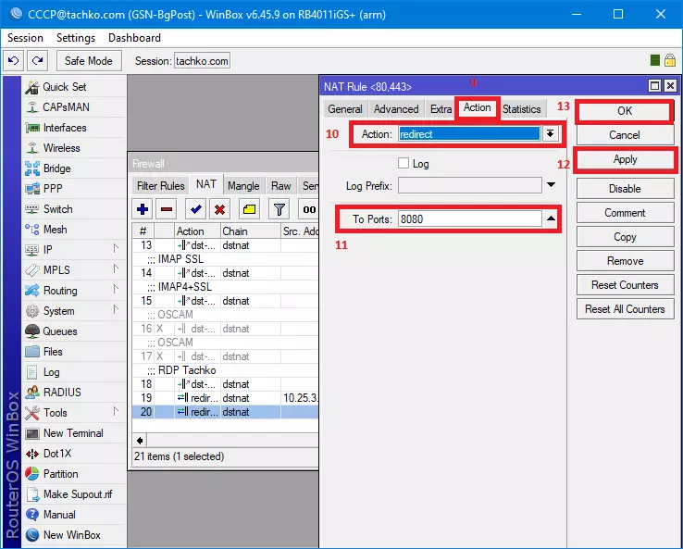Collapse the To Ports field arrow
This screenshot has height=549, width=683.
(552, 219)
